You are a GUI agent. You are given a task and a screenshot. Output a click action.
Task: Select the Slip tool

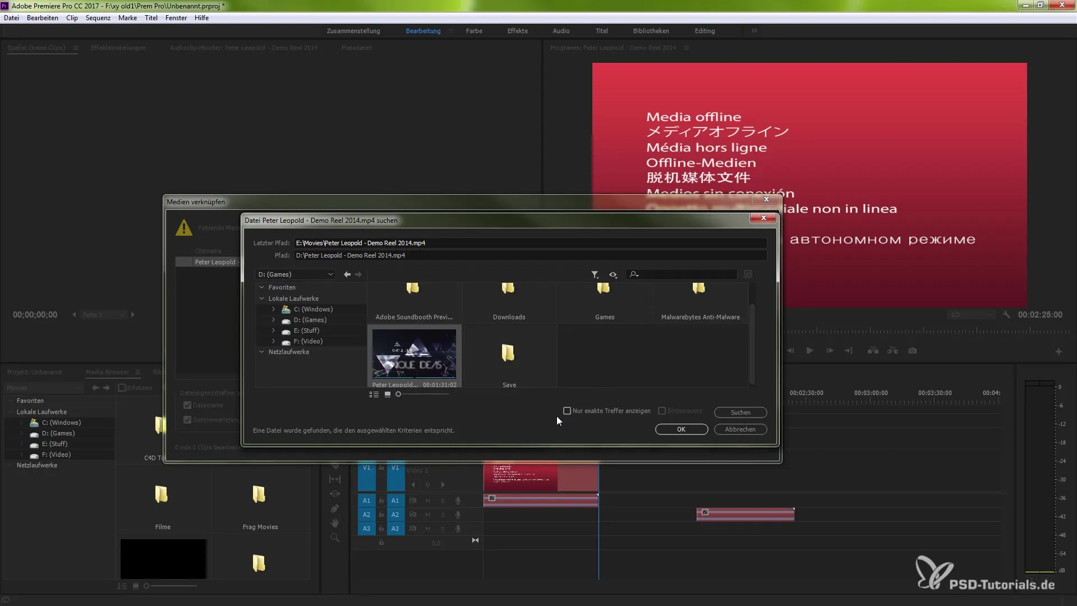[x=335, y=479]
